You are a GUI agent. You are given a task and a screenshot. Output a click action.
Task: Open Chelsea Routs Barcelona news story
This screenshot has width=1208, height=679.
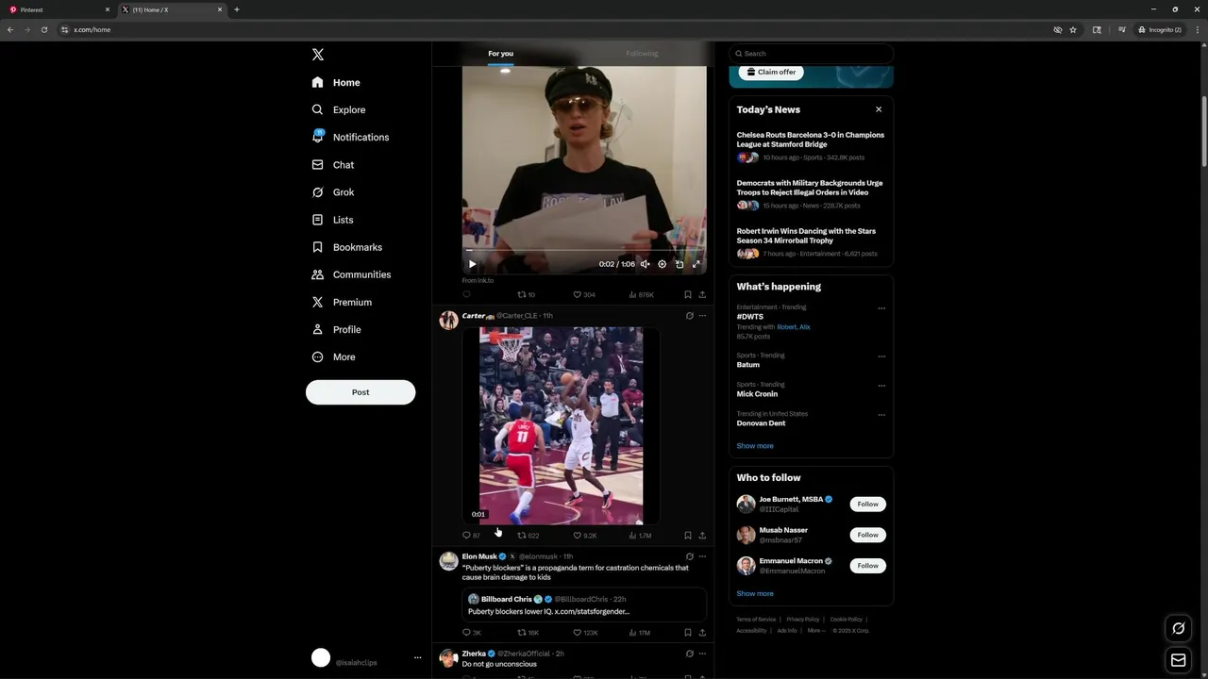click(x=811, y=140)
